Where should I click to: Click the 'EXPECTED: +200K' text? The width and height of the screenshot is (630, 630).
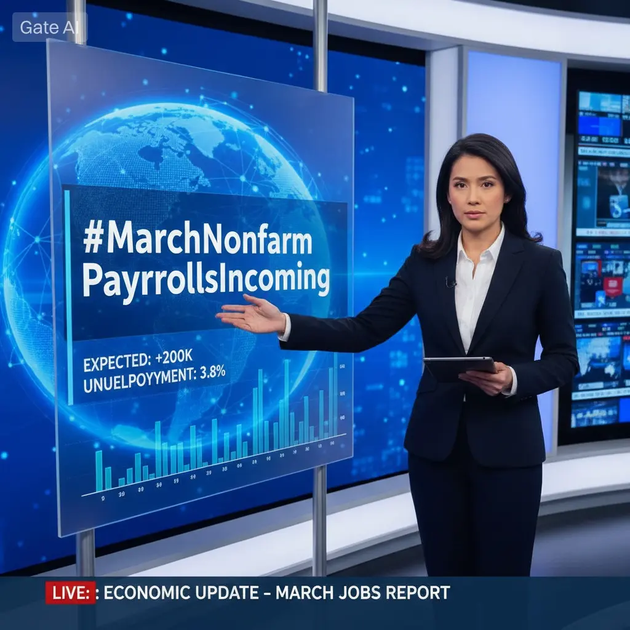[138, 359]
